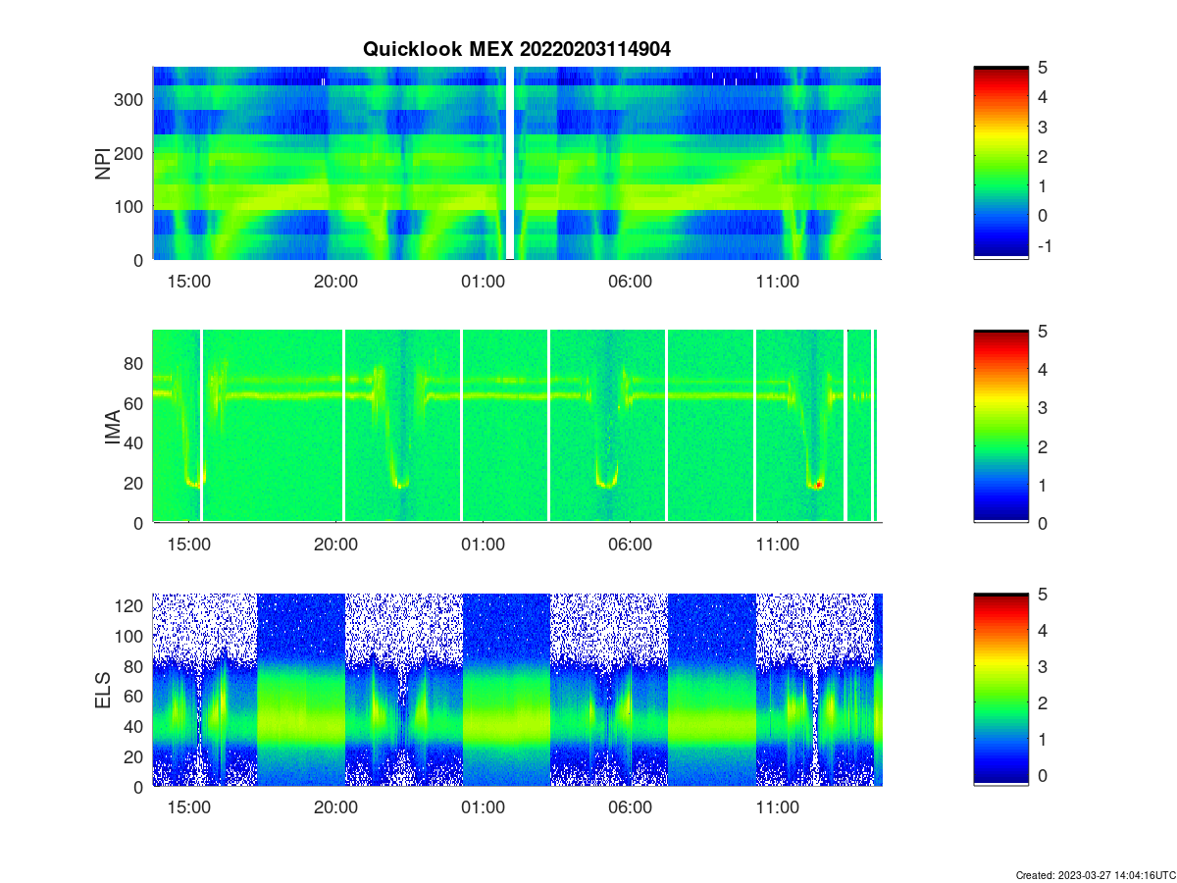The image size is (1177, 883).
Task: Select the IMA y-axis label
Action: click(112, 427)
